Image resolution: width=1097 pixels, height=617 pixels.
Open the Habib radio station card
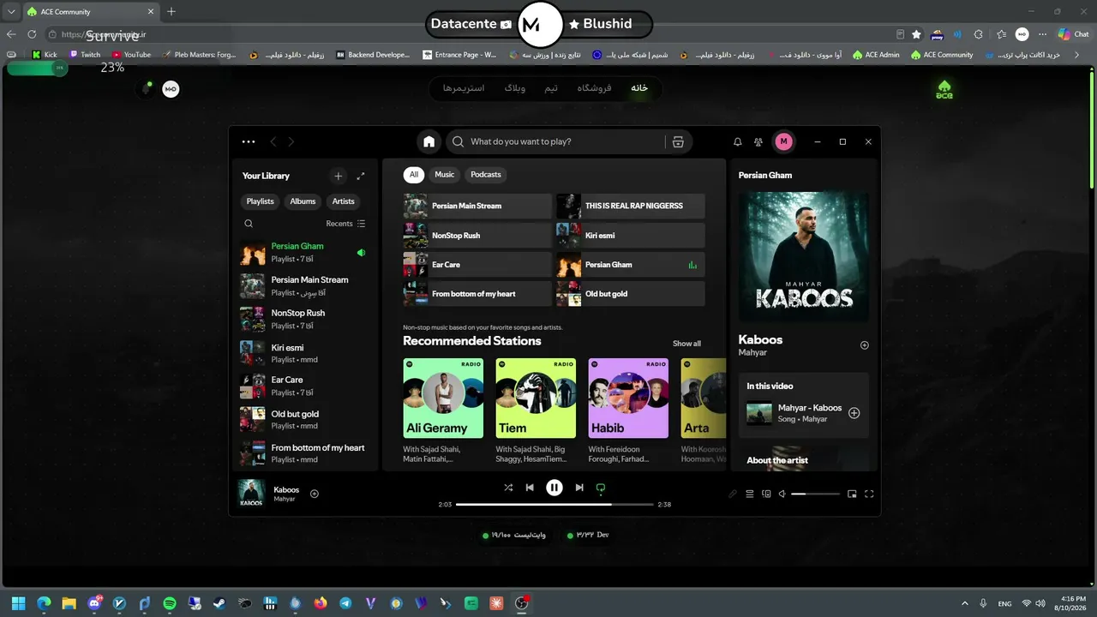(x=628, y=411)
